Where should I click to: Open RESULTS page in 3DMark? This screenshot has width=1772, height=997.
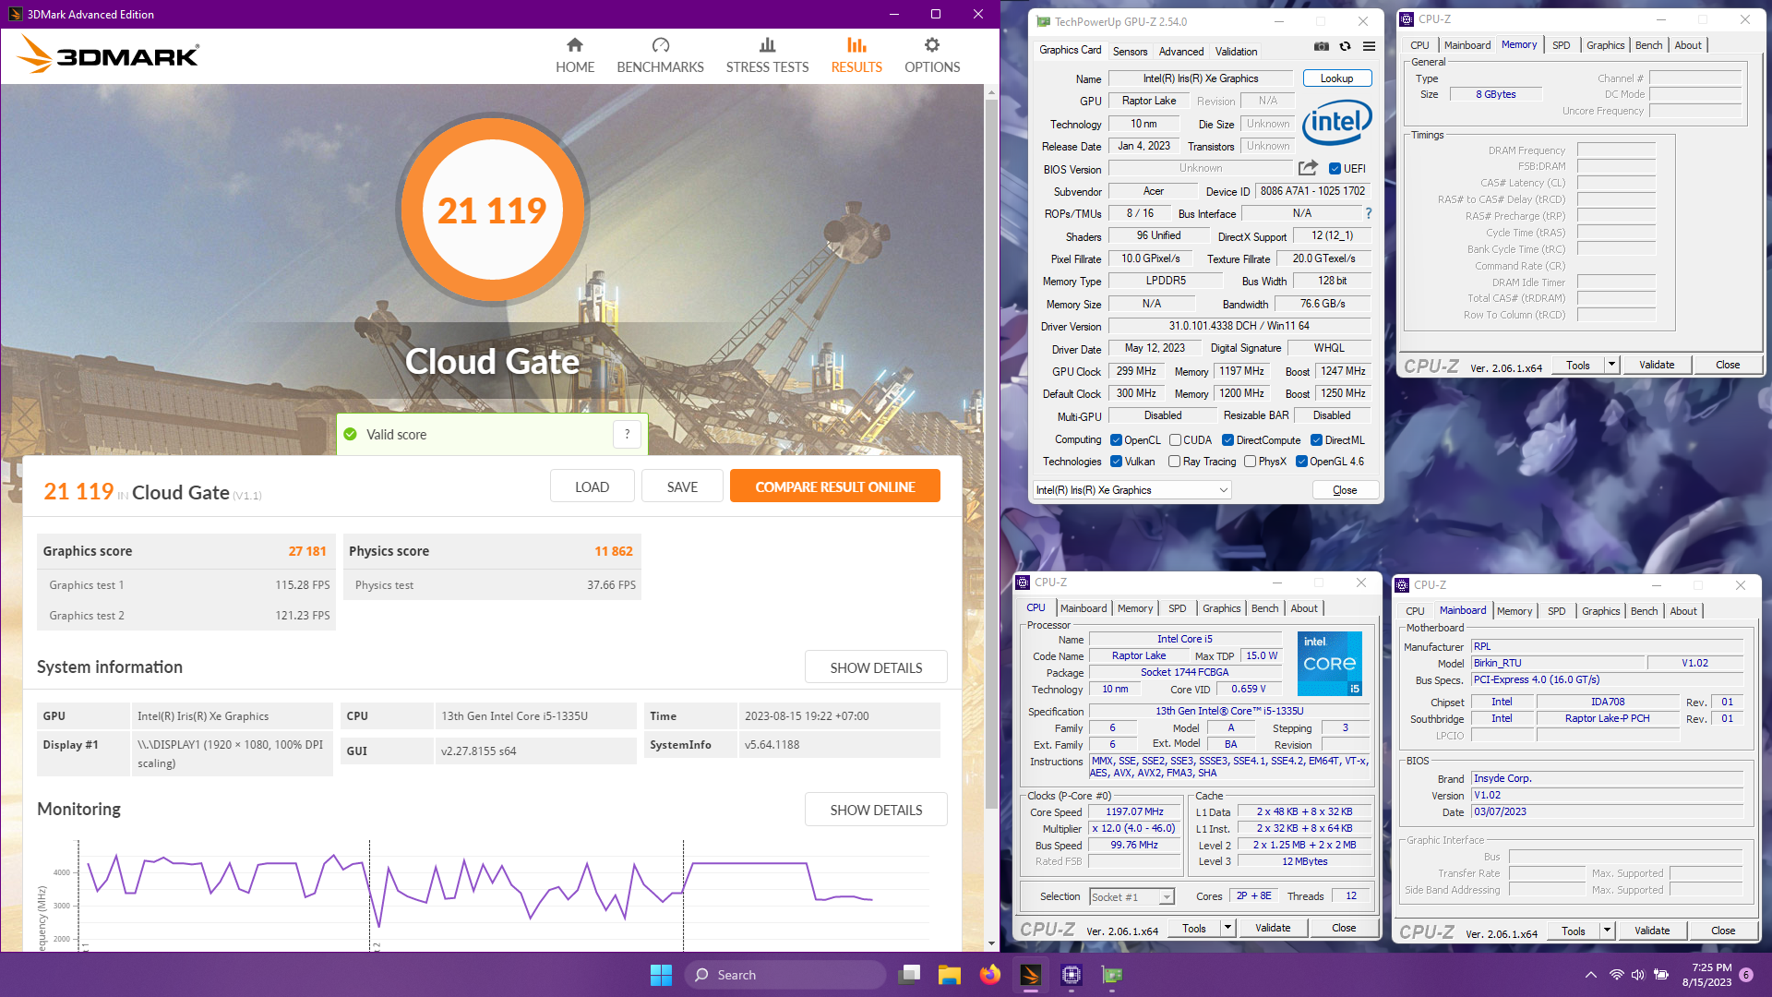coord(856,55)
